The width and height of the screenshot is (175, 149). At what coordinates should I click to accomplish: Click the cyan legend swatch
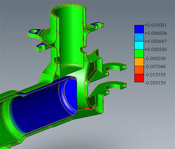click(x=139, y=45)
